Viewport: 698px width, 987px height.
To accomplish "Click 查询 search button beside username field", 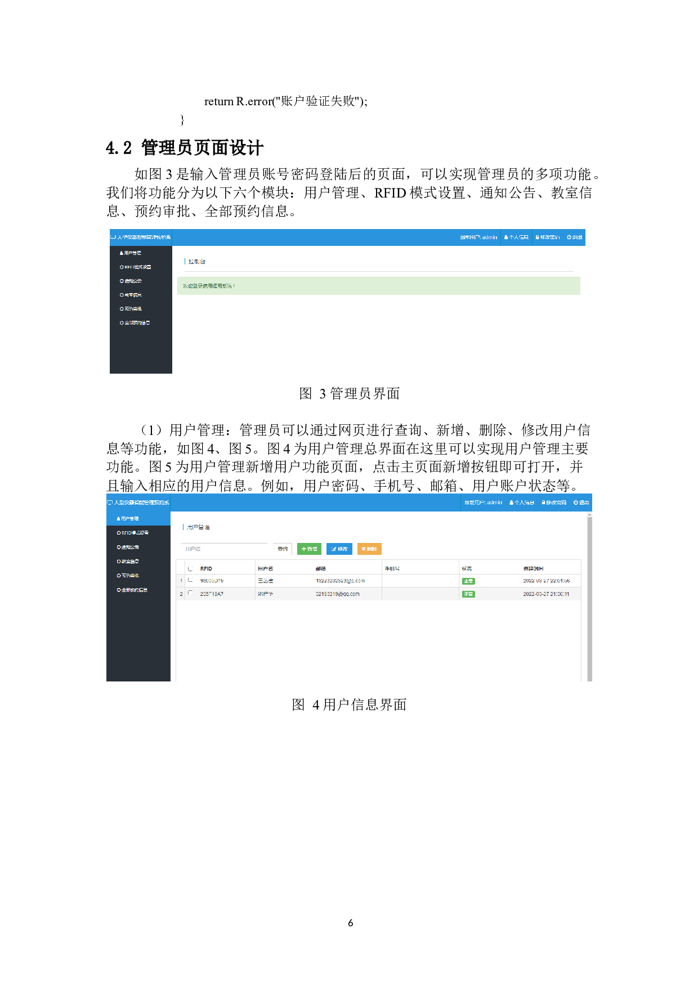I will click(283, 549).
